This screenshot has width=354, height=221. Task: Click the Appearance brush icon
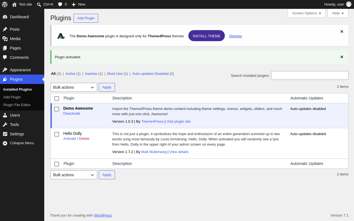5,70
